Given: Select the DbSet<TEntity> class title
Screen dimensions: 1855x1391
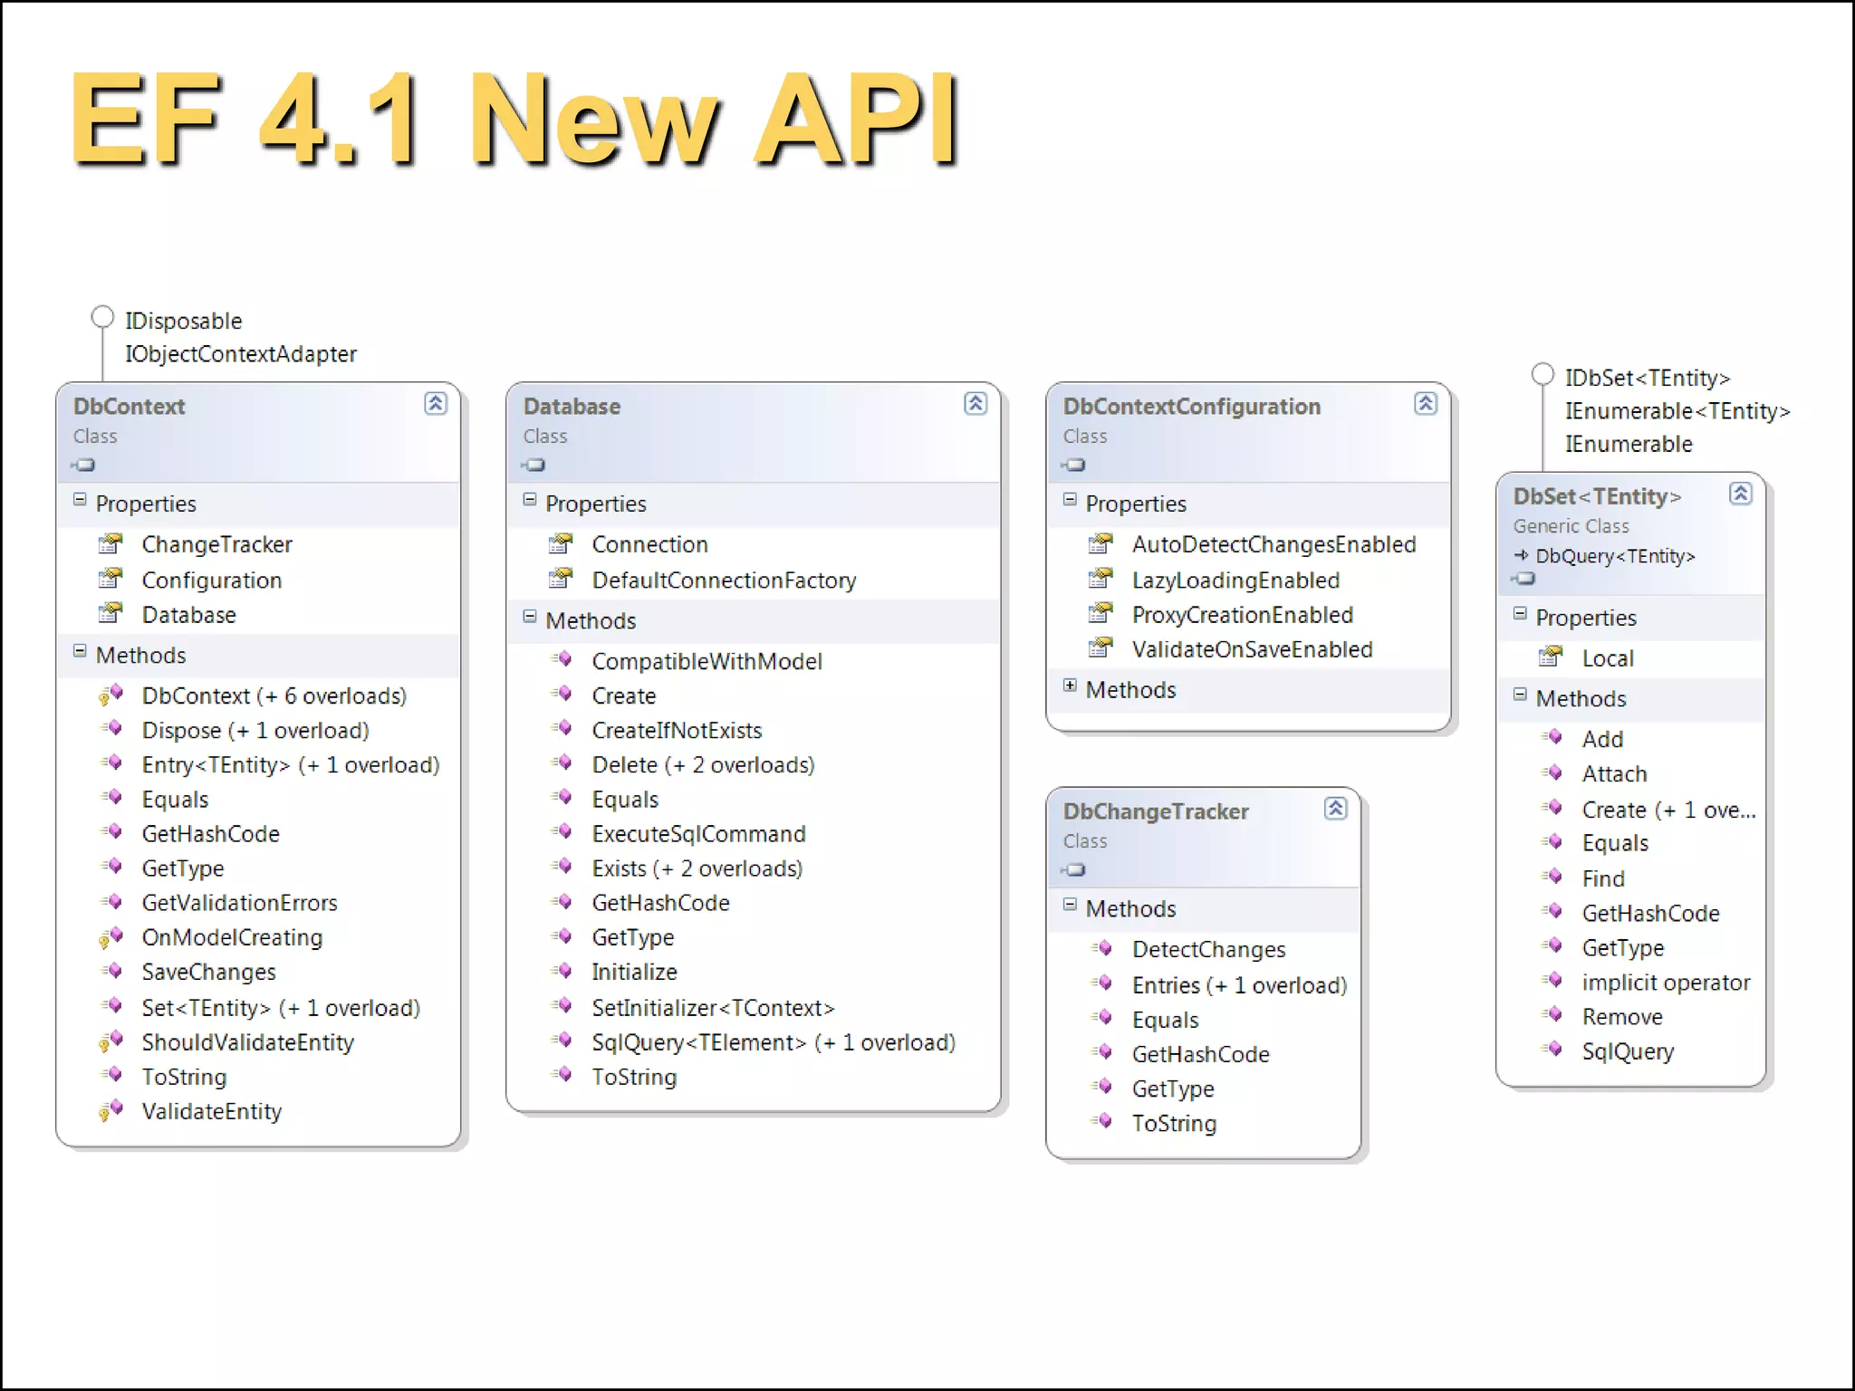Looking at the screenshot, I should 1597,496.
